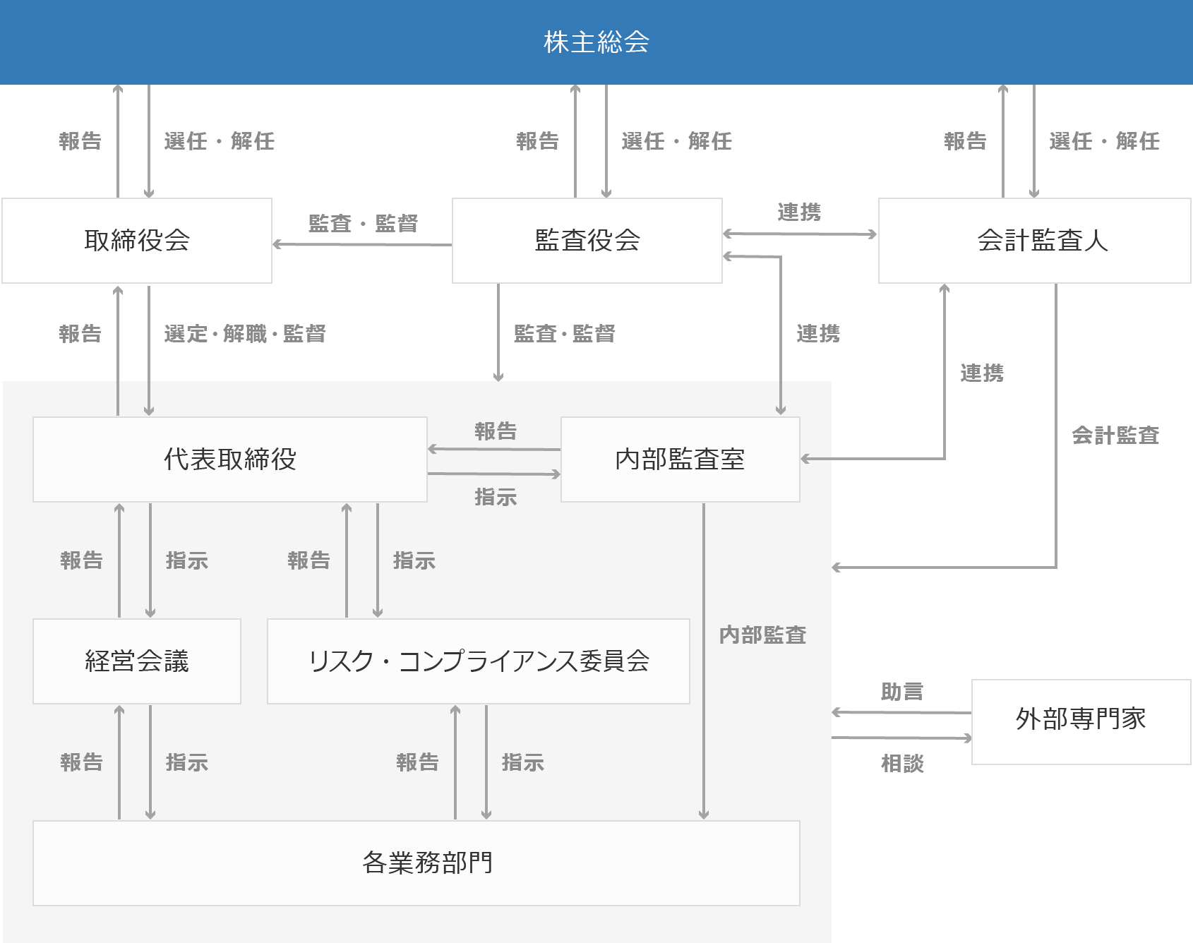
Task: Click the 会計監査 label text
Action: (1115, 436)
